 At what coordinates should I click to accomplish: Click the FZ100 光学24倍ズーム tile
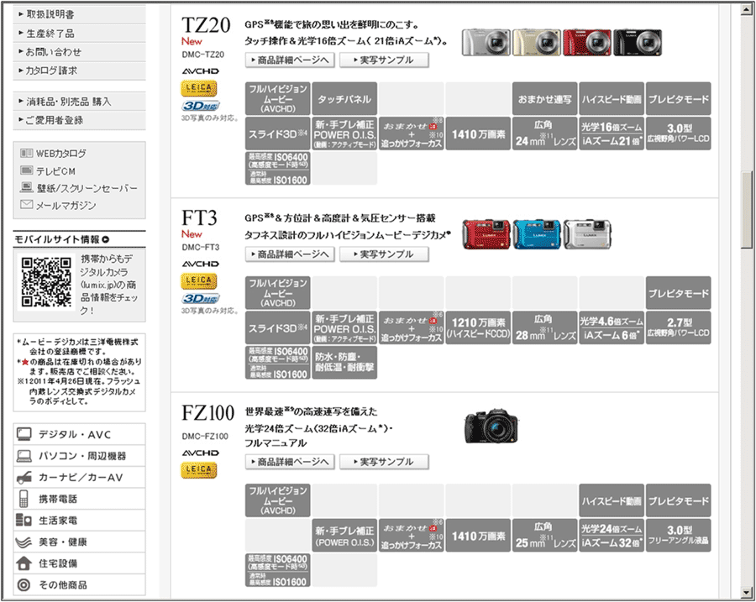coord(612,536)
